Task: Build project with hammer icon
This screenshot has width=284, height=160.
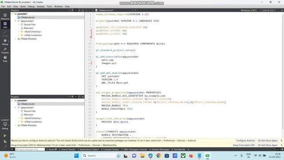Action: [x=5, y=147]
